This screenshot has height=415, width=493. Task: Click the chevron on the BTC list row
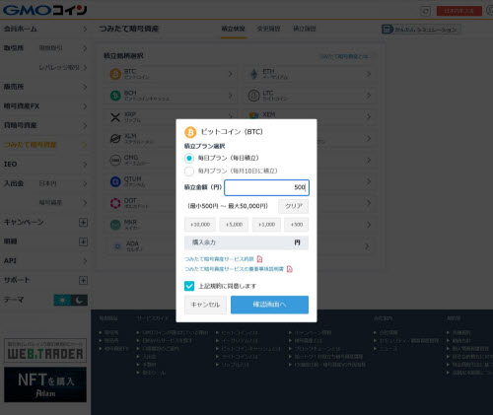click(231, 74)
